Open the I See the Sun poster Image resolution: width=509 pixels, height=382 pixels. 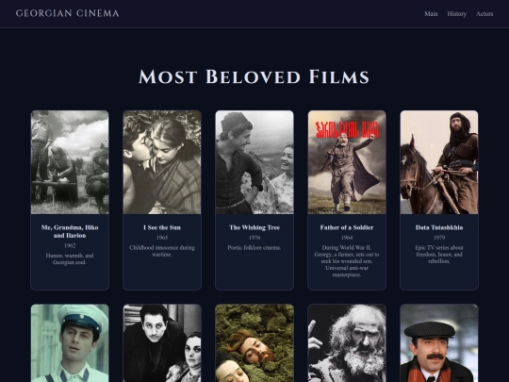[x=162, y=162]
